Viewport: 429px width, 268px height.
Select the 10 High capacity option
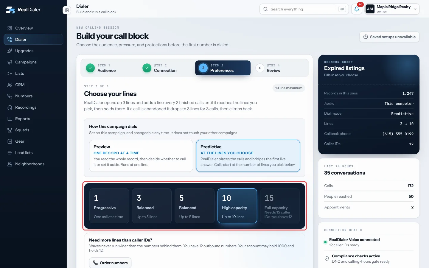tap(237, 206)
